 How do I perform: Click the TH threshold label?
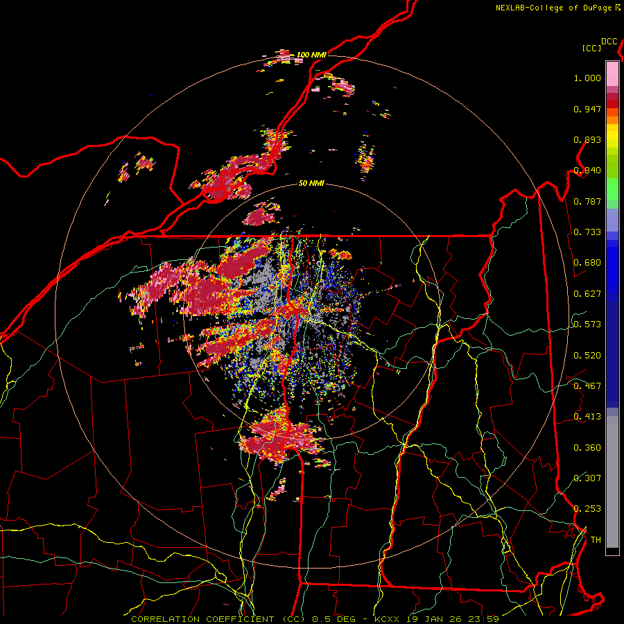596,540
